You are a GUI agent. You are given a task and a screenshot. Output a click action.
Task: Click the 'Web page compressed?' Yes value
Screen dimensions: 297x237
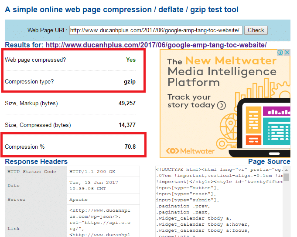click(x=130, y=60)
